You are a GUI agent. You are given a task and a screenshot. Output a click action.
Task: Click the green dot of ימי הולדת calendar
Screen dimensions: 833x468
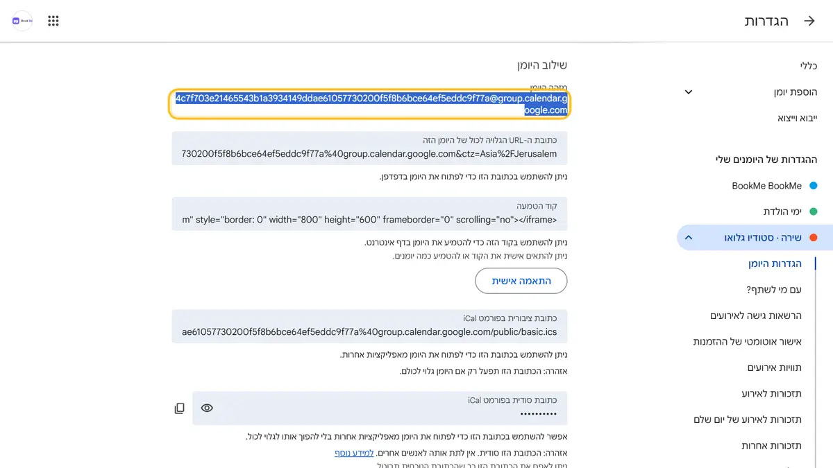pos(813,211)
